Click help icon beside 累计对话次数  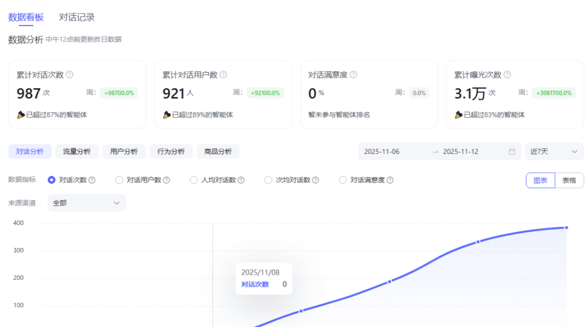[70, 75]
